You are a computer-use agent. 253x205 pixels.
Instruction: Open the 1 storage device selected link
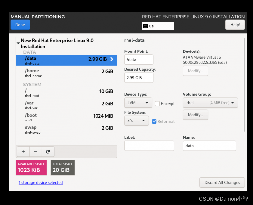(41, 182)
